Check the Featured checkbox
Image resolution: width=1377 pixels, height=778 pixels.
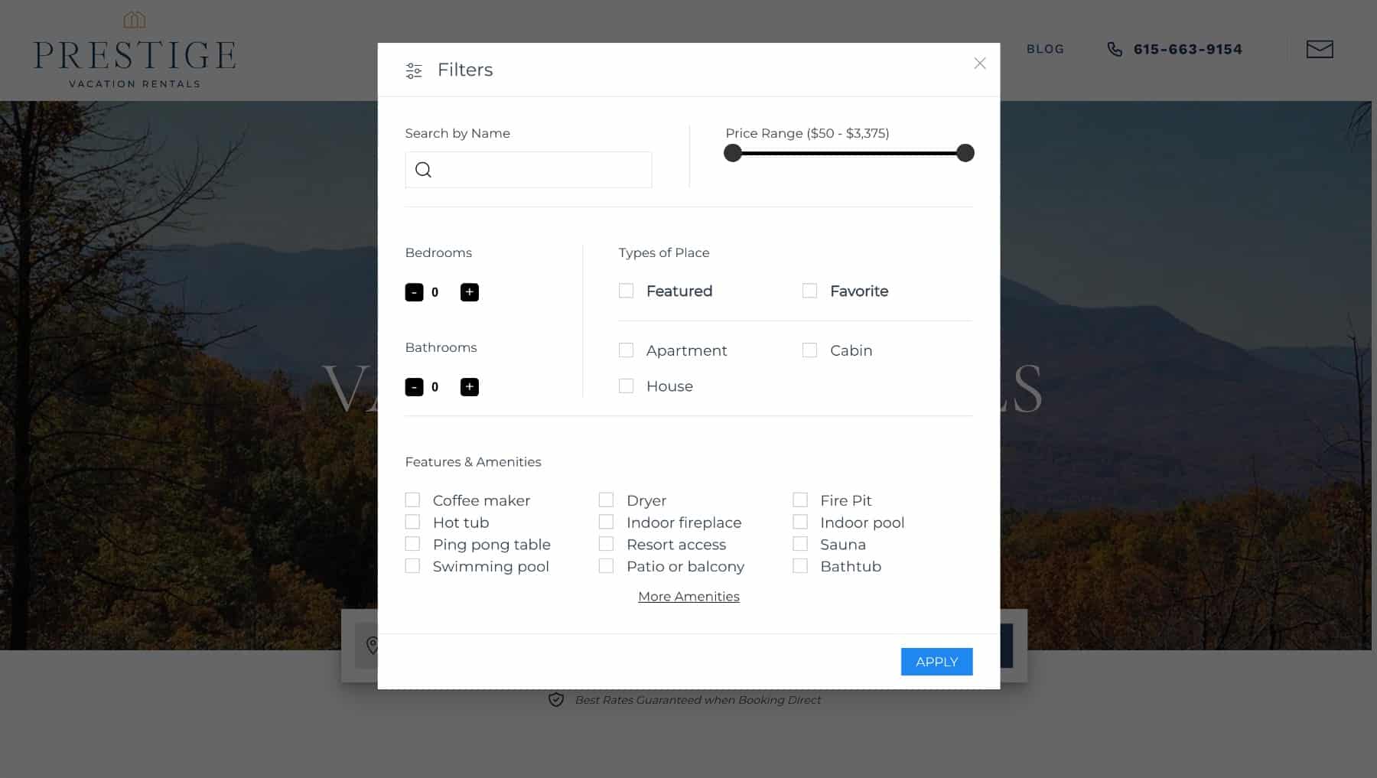click(x=626, y=291)
